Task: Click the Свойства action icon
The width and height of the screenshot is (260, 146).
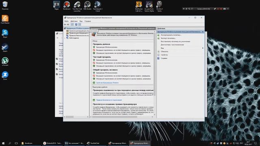Action: [x=158, y=55]
